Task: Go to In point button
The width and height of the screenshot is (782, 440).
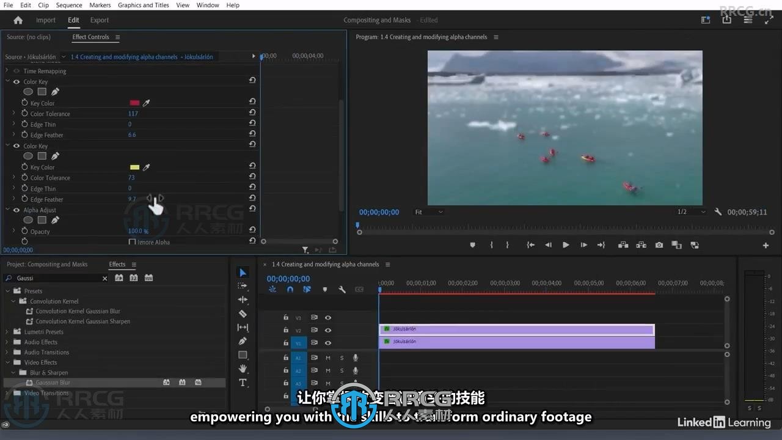Action: 530,245
